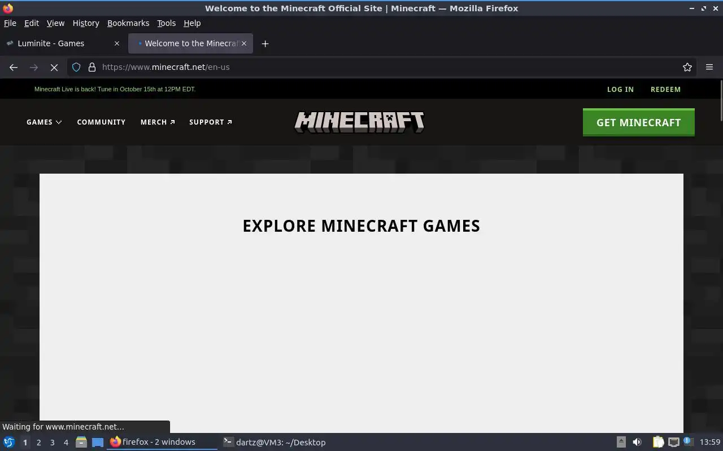Click the Minecraft logo
This screenshot has height=451, width=723.
tap(359, 122)
